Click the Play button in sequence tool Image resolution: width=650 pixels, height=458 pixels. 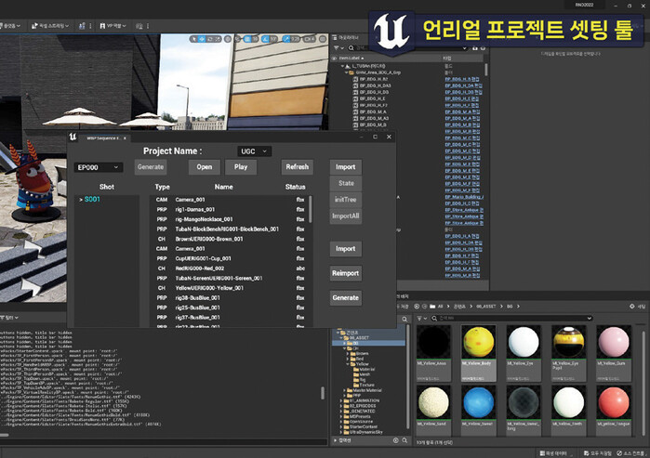(241, 167)
